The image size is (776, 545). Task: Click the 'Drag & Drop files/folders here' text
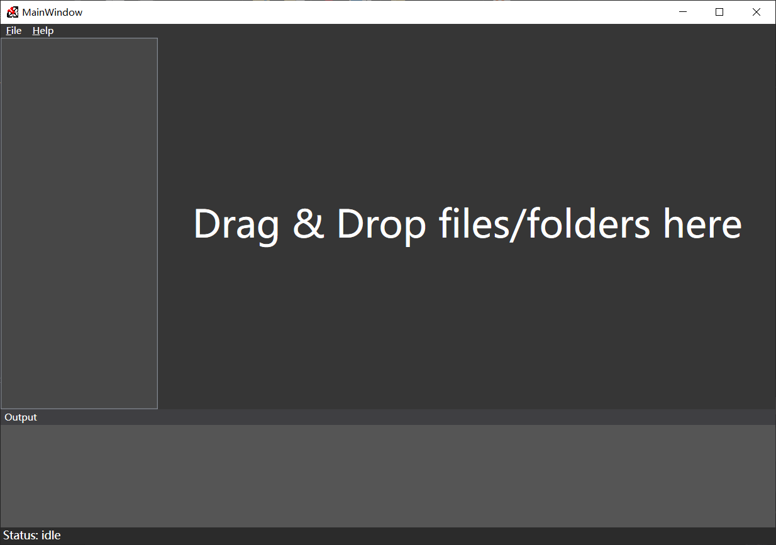point(467,225)
